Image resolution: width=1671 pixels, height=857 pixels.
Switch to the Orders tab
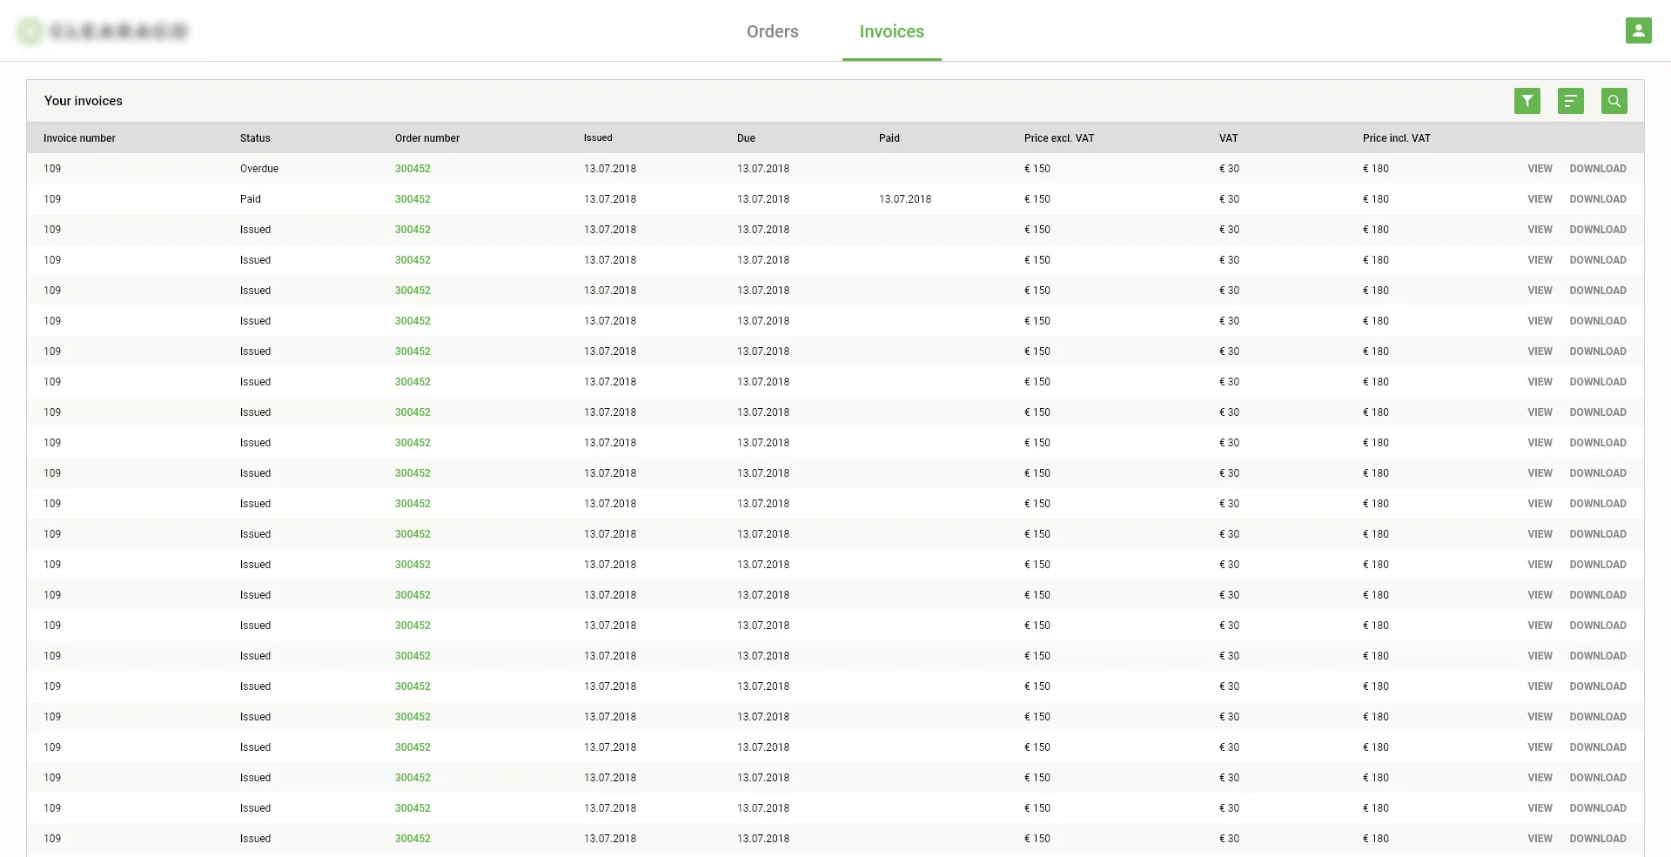[x=772, y=31]
